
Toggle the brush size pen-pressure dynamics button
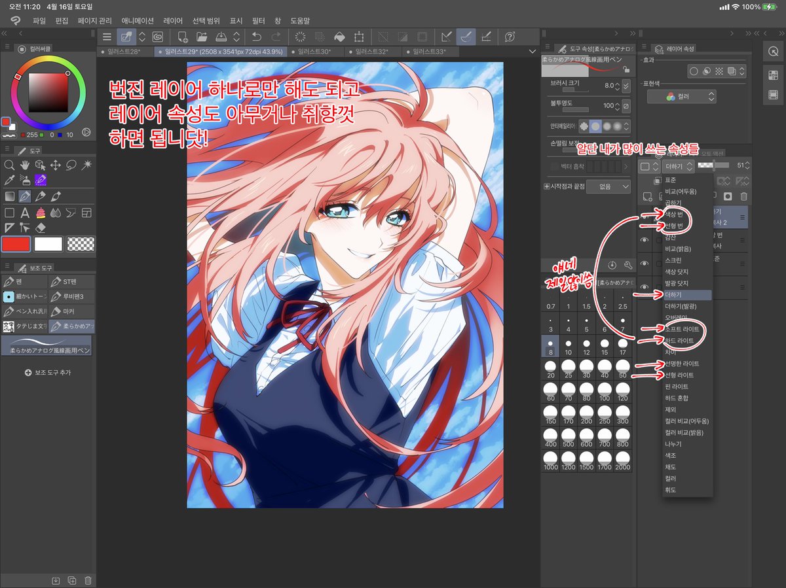tap(626, 86)
